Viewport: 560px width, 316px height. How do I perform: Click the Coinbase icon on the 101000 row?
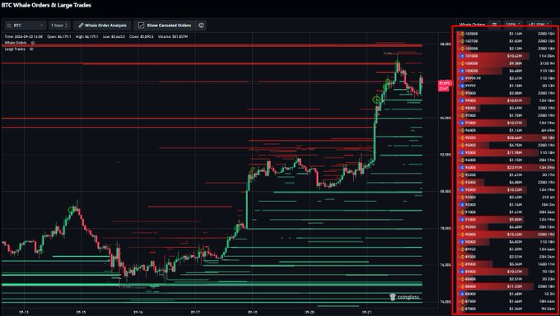[x=462, y=56]
